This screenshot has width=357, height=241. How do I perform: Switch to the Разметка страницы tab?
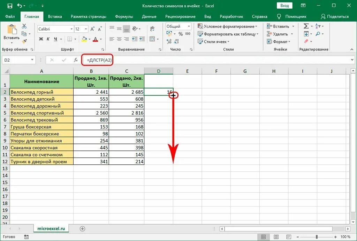tap(89, 16)
